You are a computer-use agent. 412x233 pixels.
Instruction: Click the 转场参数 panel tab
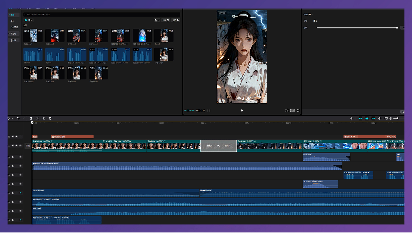tap(307, 14)
